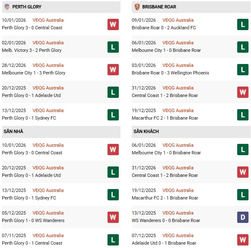
Task: Open VĐQG Australia link dated 09/01/2026
Action: (x=179, y=20)
